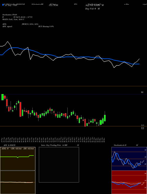Image resolution: width=147 pixels, height=194 pixels.
Task: Click the rotated 39.68 label in the Stochastics panel
Action: pyautogui.click(x=143, y=162)
